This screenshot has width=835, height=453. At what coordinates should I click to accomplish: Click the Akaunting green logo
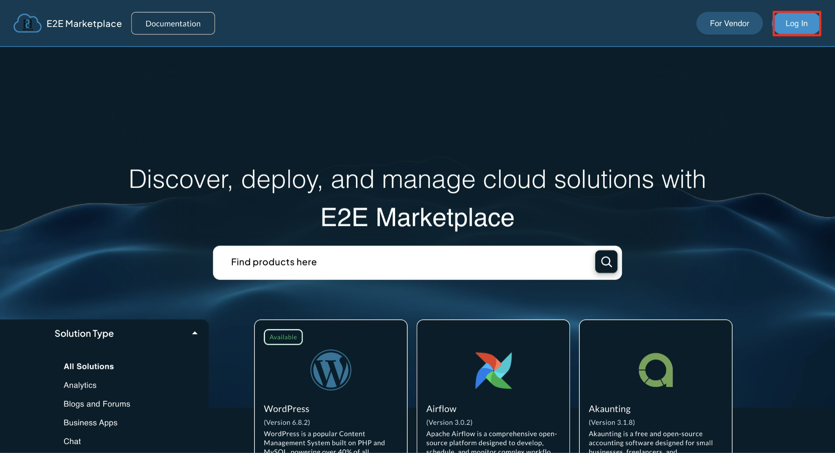coord(655,370)
